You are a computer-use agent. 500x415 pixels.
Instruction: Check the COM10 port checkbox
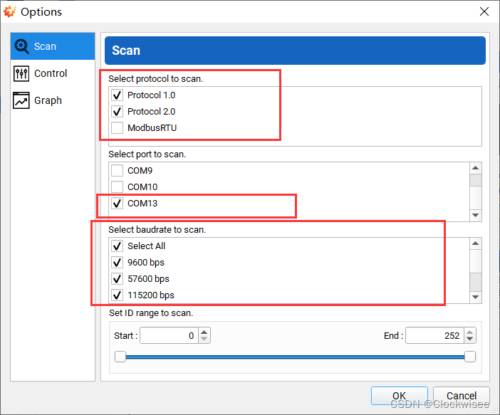click(117, 187)
